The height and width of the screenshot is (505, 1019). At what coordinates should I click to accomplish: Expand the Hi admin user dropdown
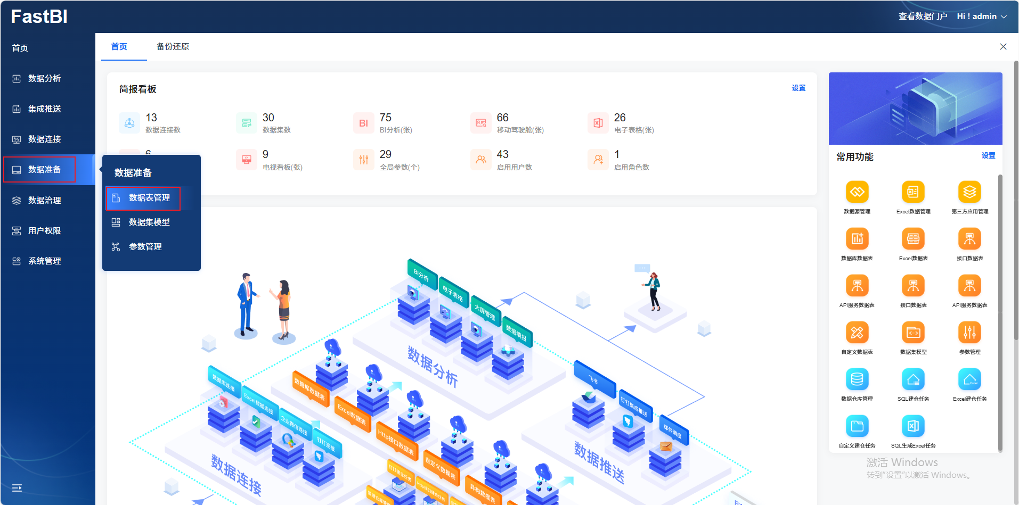981,16
